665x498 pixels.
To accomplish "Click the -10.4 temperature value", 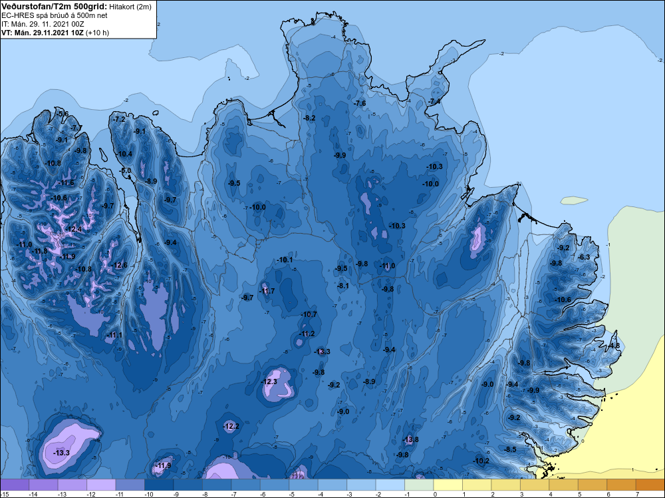I will tap(125, 154).
